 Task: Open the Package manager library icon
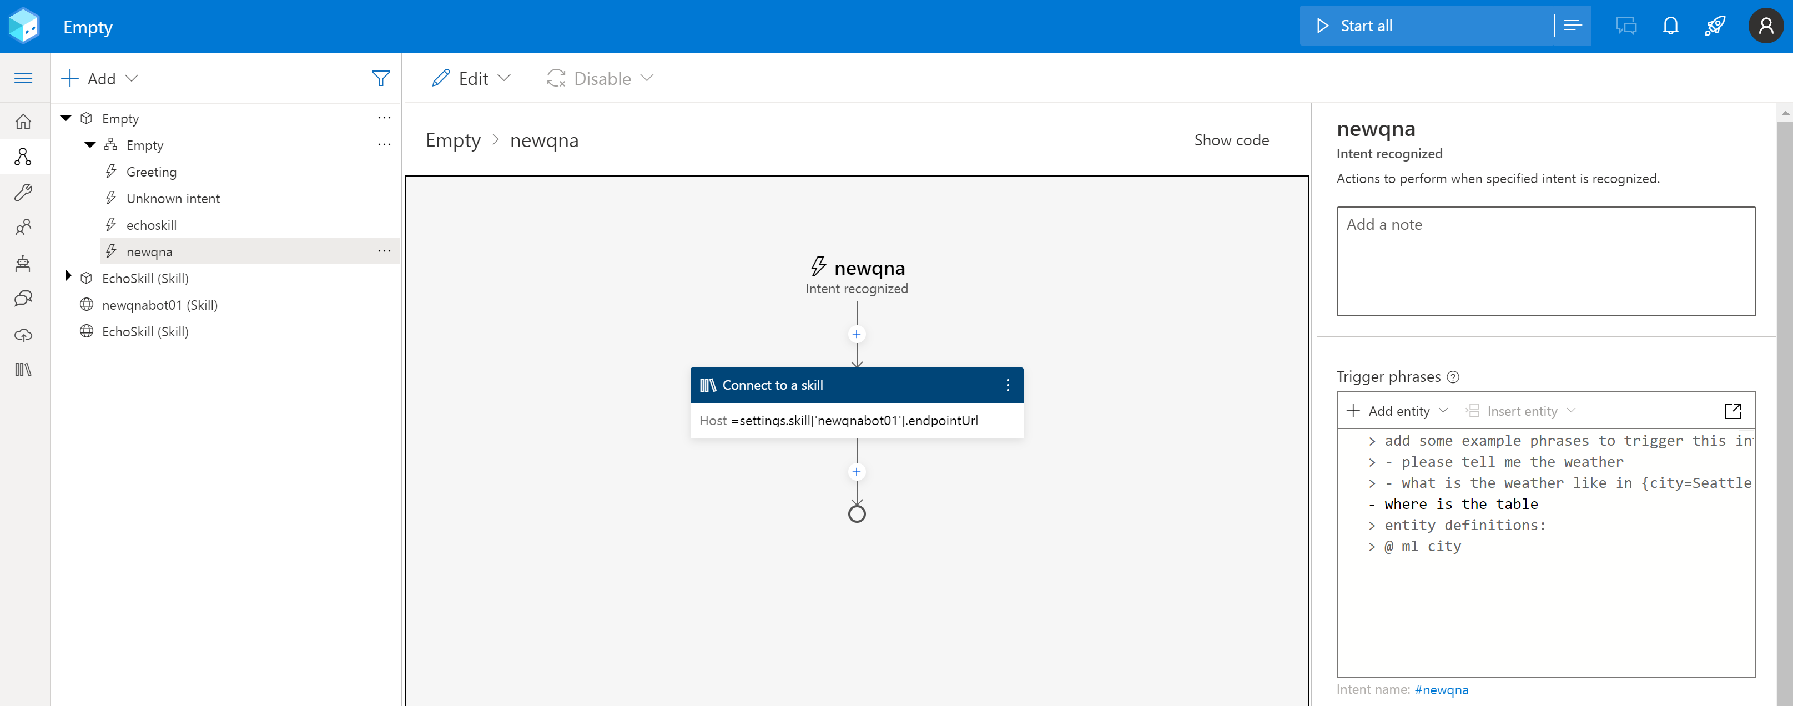click(x=23, y=370)
